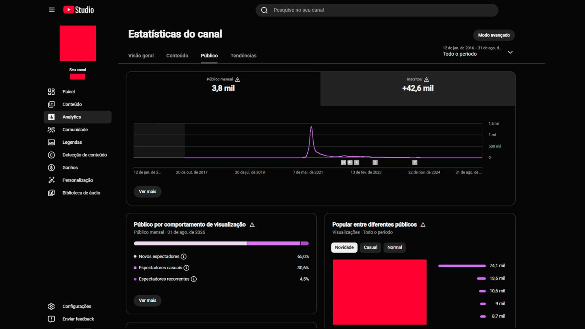The height and width of the screenshot is (329, 585).
Task: Select the Normal audience chip
Action: pyautogui.click(x=394, y=247)
